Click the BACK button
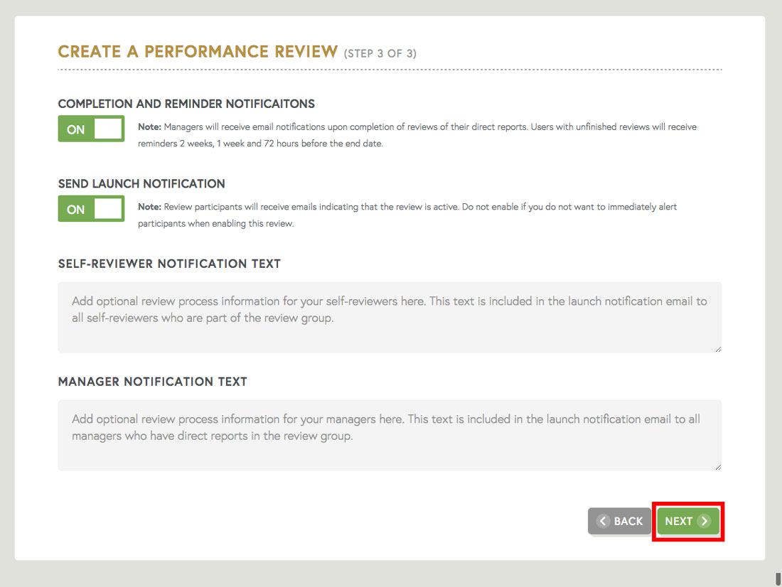 click(619, 521)
